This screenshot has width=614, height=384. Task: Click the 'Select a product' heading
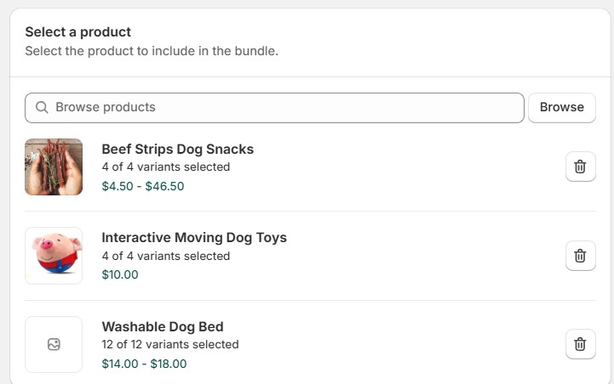tap(77, 32)
